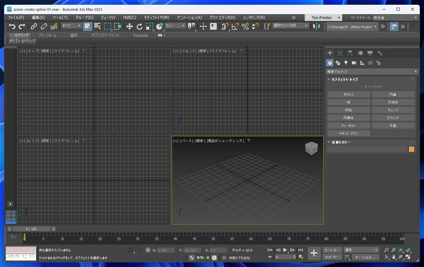
Task: Switch to オブジェクト ペイント ribbon tab
Action: tap(105, 35)
